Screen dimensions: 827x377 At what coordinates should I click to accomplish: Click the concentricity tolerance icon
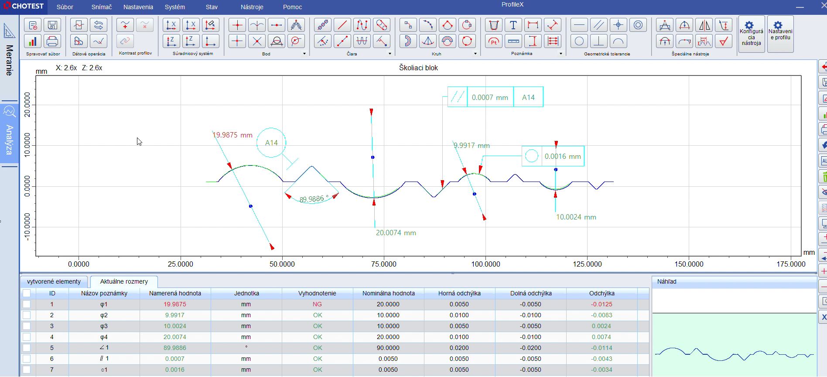point(638,25)
